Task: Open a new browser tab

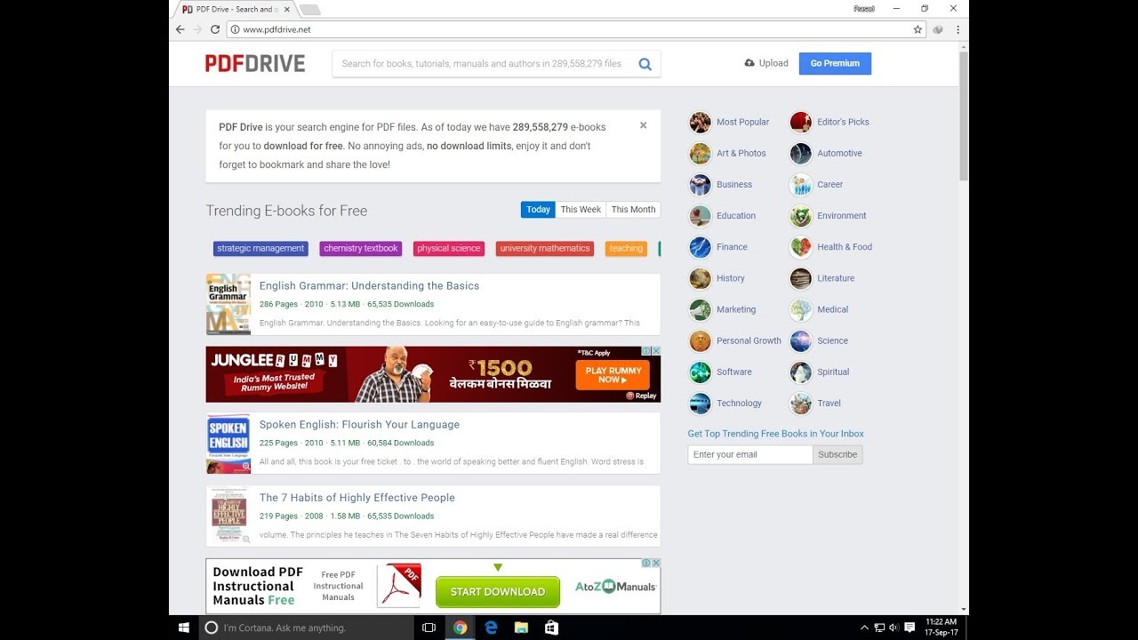Action: click(x=309, y=9)
